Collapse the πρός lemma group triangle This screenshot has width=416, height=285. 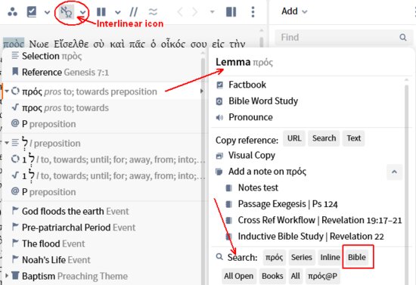point(7,91)
